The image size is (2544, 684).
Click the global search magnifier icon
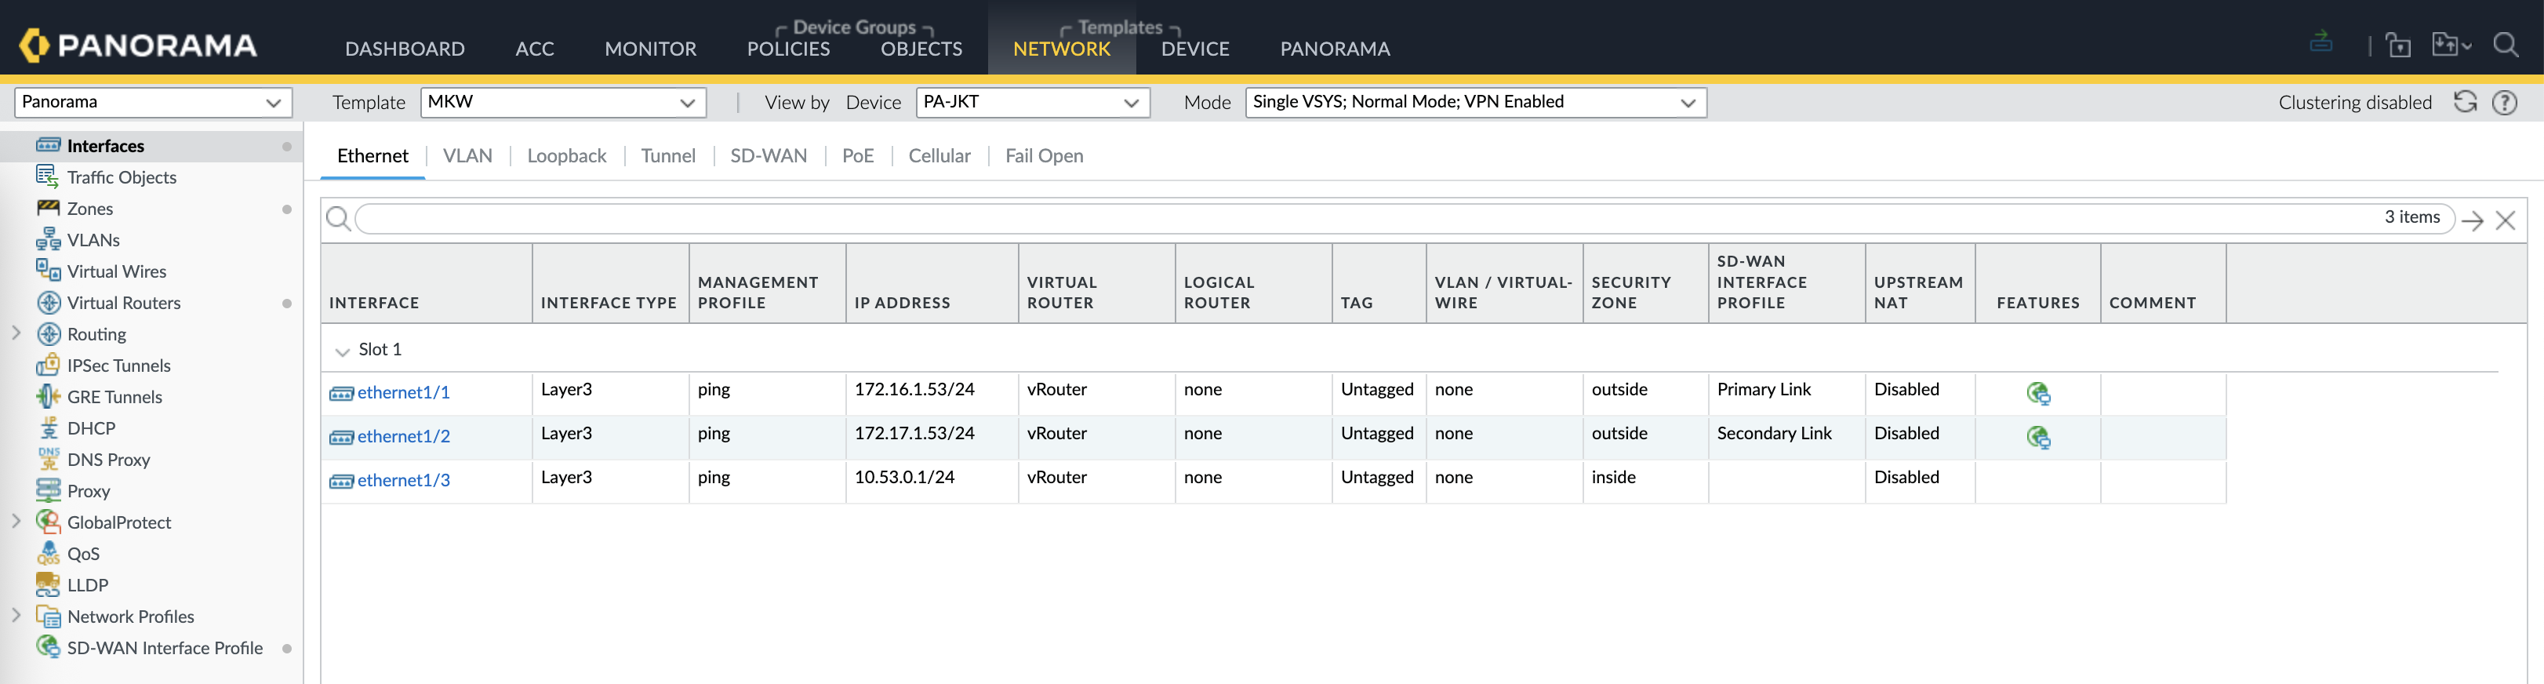[2506, 45]
